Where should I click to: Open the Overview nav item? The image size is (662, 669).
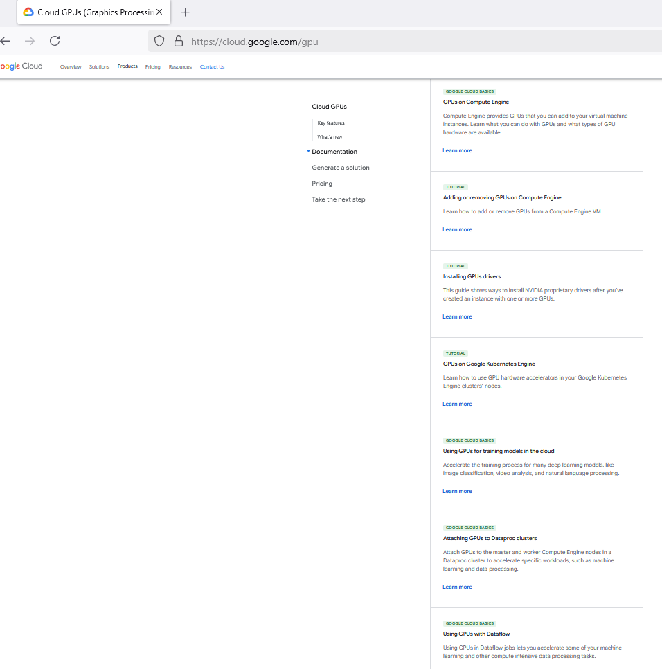pos(71,67)
